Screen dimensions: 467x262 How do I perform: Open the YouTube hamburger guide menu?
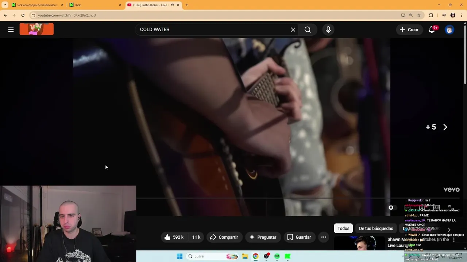click(11, 29)
